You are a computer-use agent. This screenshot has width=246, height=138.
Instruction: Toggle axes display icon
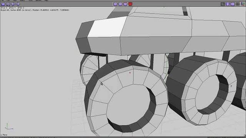[x=243, y=4]
